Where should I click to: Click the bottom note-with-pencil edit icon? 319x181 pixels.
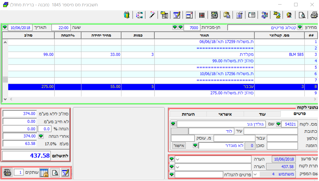pyautogui.click(x=65, y=173)
